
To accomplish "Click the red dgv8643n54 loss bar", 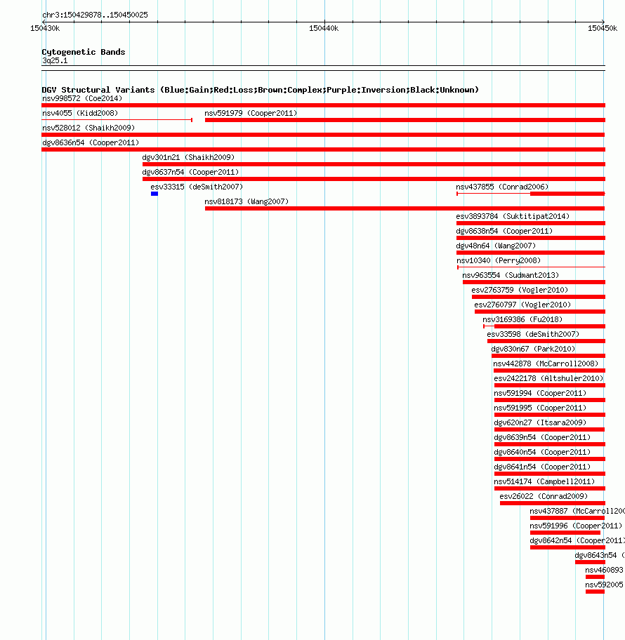I will [590, 562].
